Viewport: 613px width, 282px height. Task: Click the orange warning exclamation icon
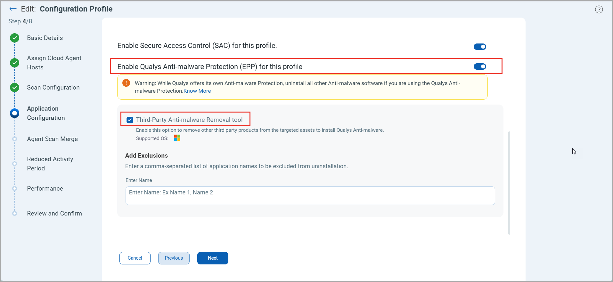click(x=126, y=83)
